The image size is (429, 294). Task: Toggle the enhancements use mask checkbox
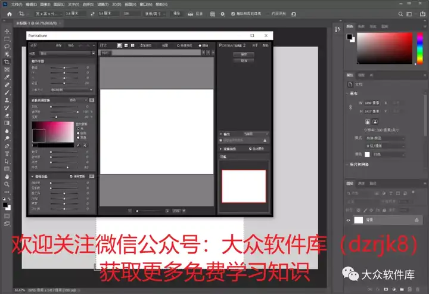pyautogui.click(x=71, y=177)
